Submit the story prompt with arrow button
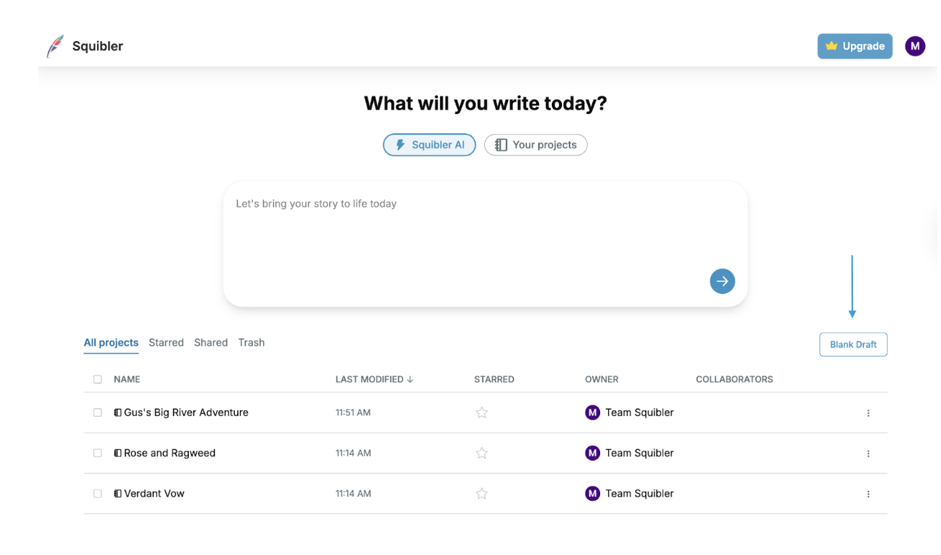This screenshot has width=941, height=555. pyautogui.click(x=722, y=281)
